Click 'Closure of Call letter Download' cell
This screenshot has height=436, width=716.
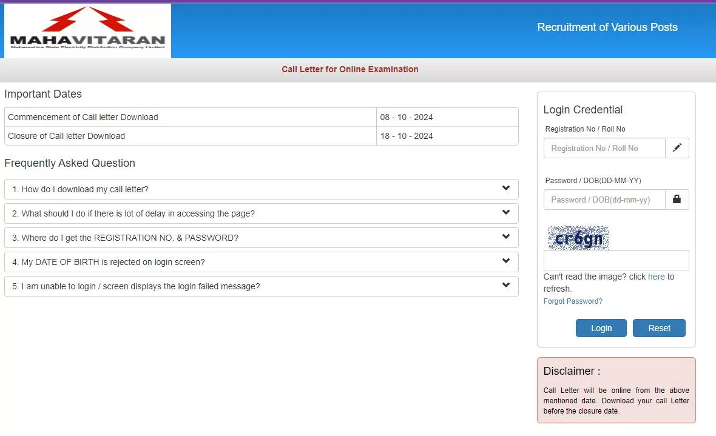(191, 136)
